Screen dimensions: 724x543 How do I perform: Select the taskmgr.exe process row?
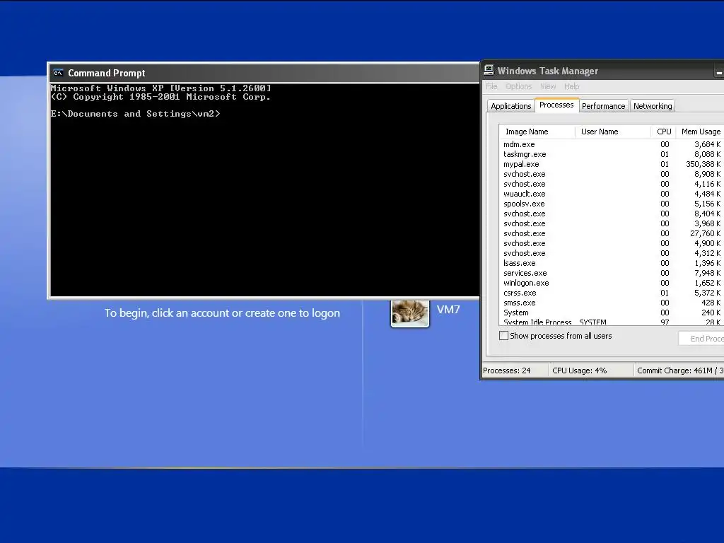612,154
